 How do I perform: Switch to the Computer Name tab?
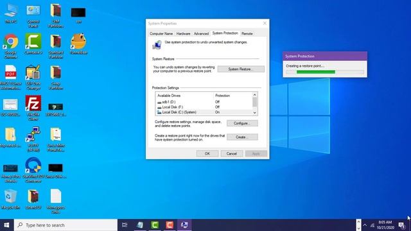[161, 33]
